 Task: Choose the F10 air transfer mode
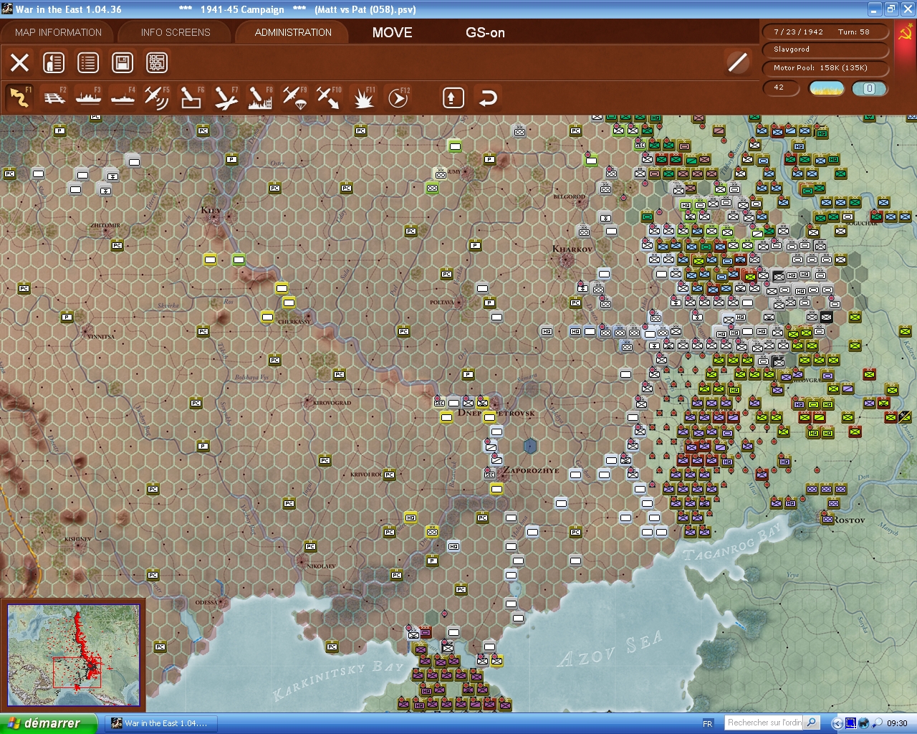329,97
